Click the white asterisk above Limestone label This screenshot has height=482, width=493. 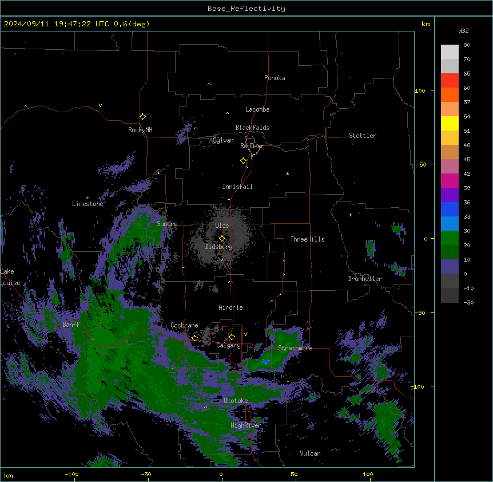pyautogui.click(x=88, y=198)
